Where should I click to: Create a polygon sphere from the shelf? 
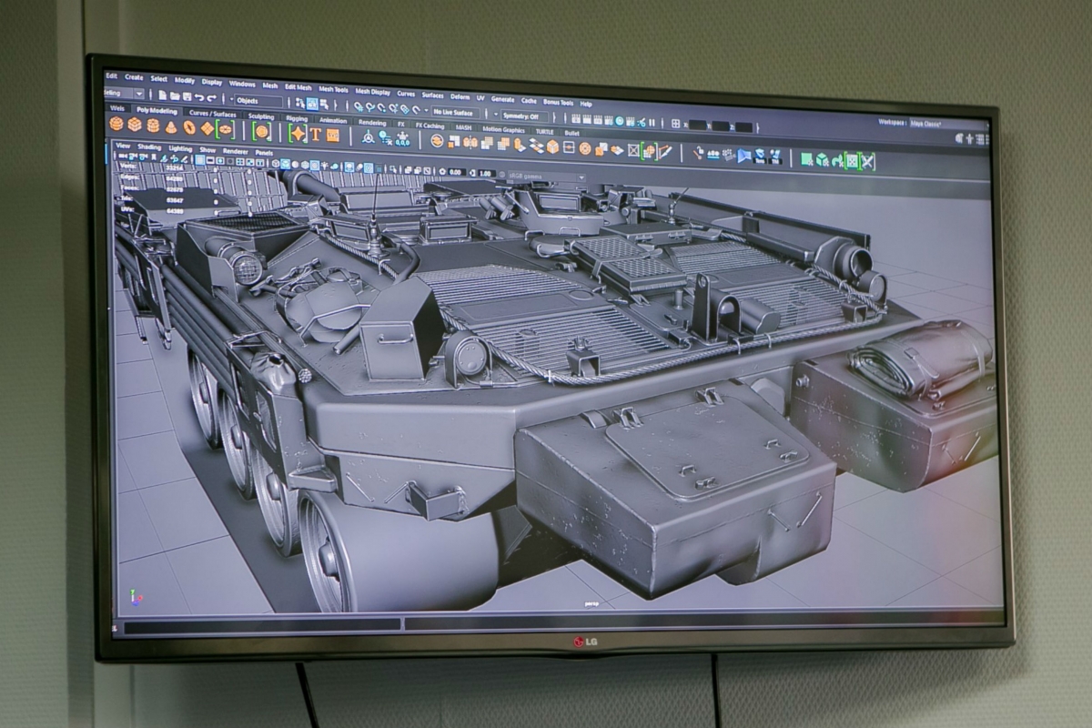pos(116,124)
